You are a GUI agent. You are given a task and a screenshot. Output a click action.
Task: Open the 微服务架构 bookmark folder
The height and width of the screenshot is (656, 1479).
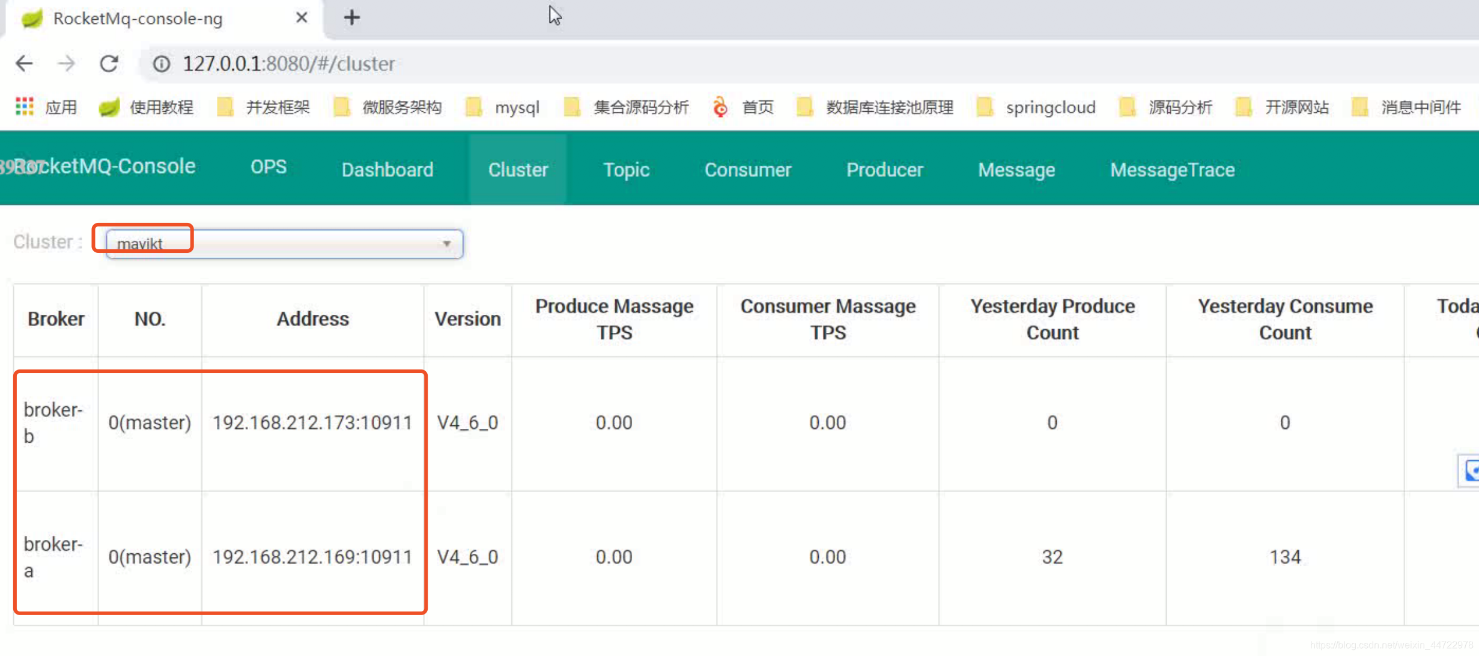387,107
